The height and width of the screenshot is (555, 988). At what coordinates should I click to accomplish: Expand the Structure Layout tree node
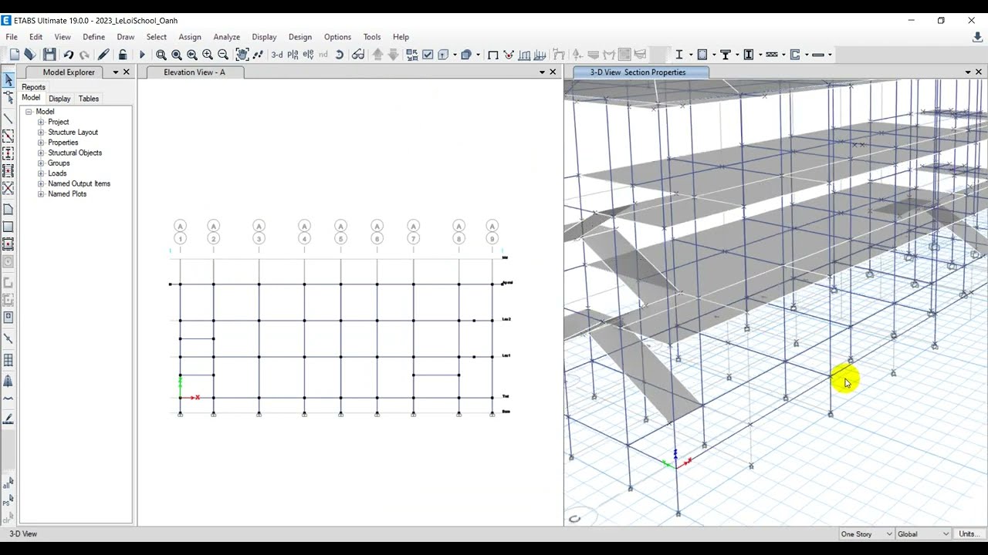41,133
